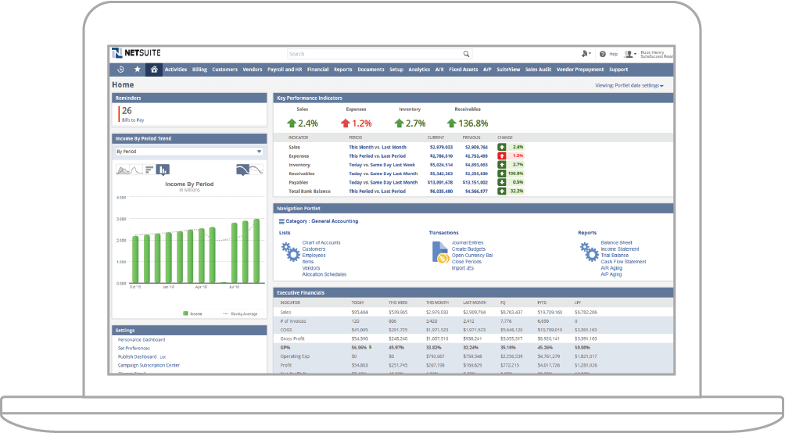Viewport: 785px width, 433px height.
Task: Open Publish Dashboard link
Action: 137,357
